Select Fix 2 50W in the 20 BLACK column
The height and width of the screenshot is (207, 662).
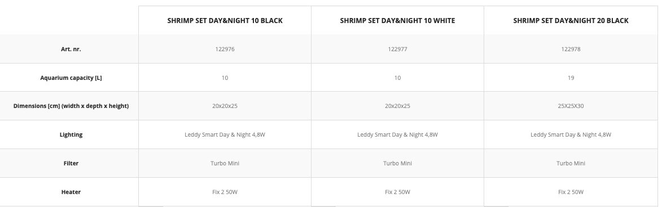click(571, 192)
